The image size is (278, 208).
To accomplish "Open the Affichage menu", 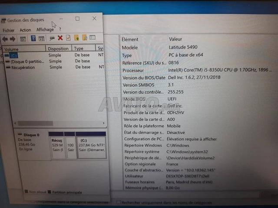I will click(45, 29).
